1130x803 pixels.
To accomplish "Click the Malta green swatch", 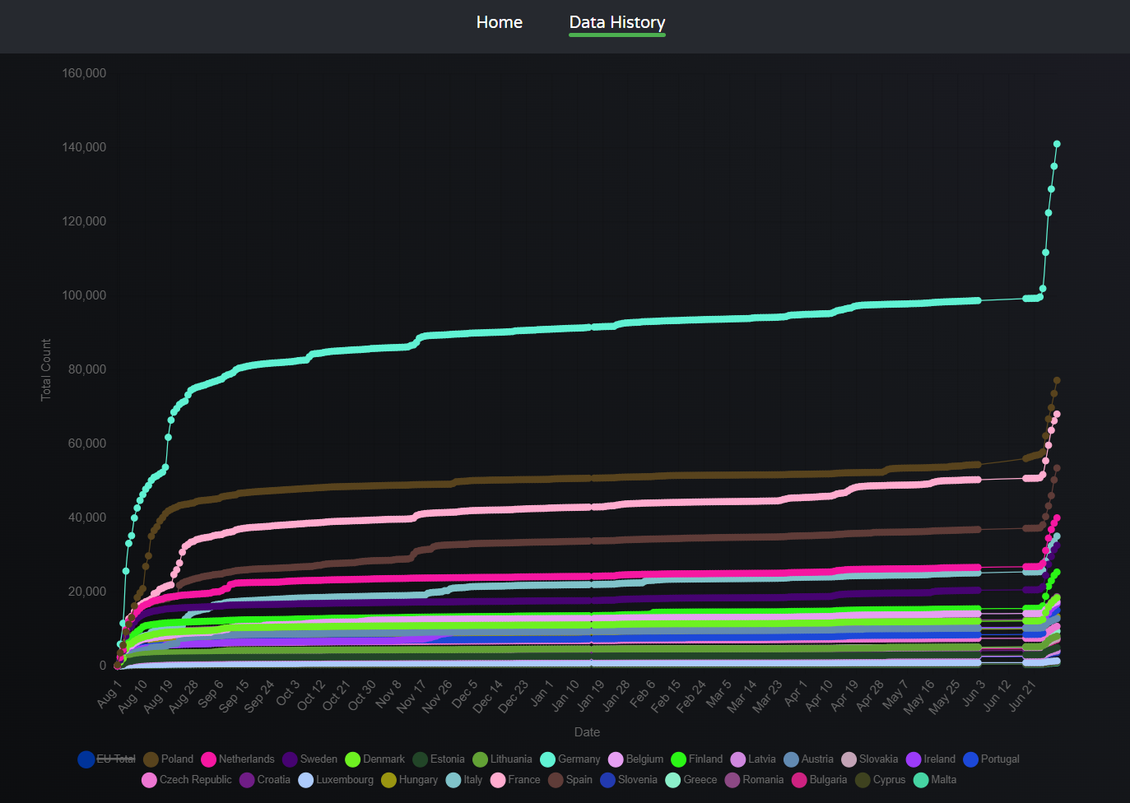I will pyautogui.click(x=921, y=780).
